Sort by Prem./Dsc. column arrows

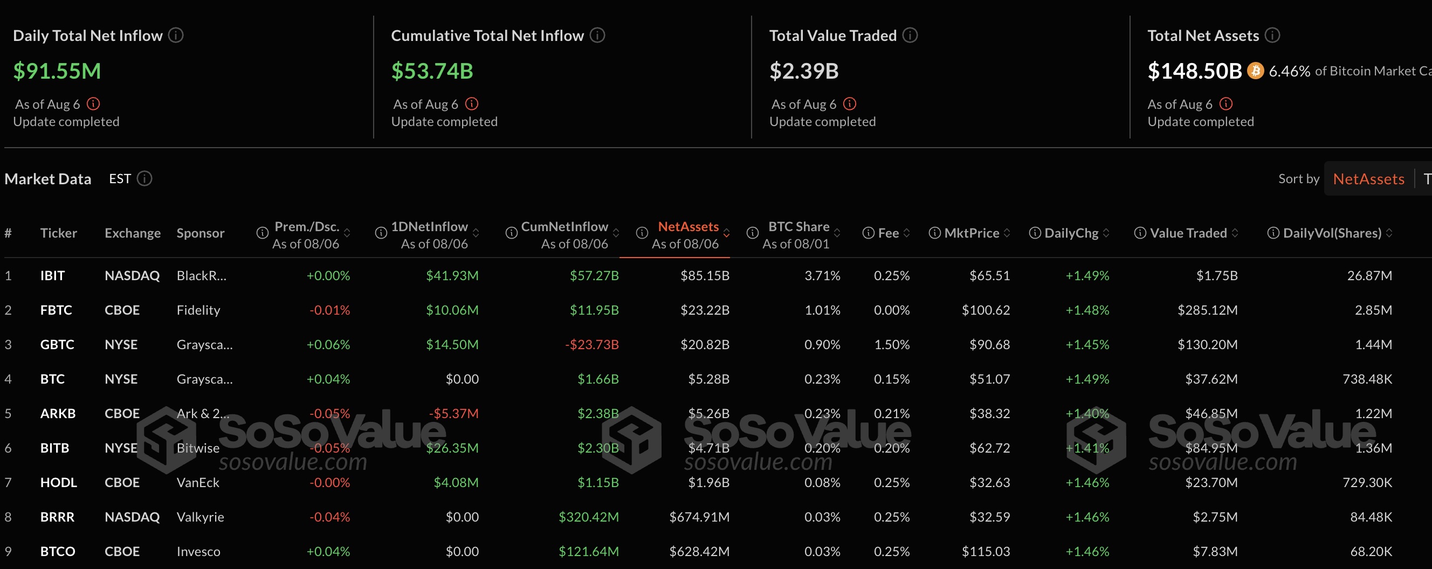pos(347,233)
